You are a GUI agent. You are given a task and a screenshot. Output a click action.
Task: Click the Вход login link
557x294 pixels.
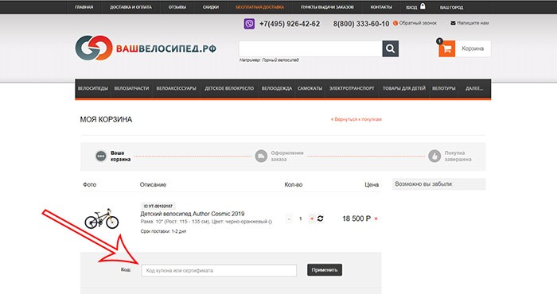[x=411, y=7]
